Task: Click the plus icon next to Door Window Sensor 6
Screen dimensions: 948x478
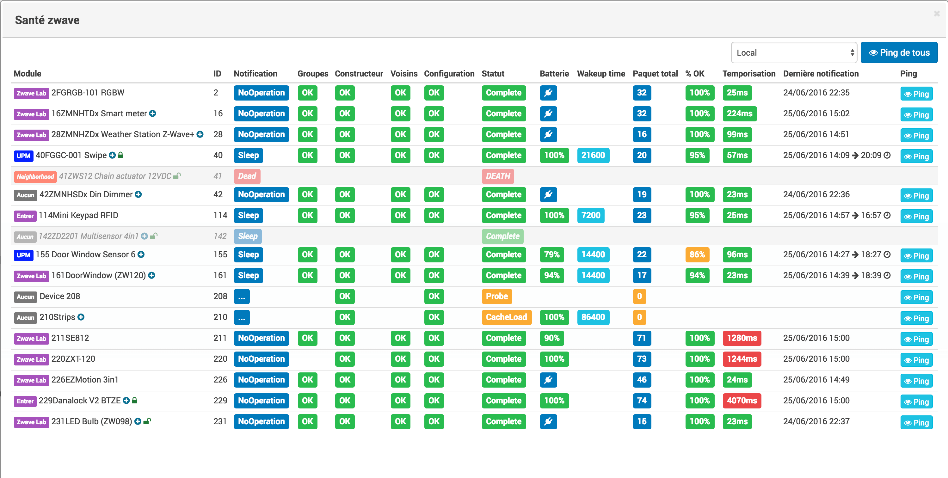Action: coord(141,254)
